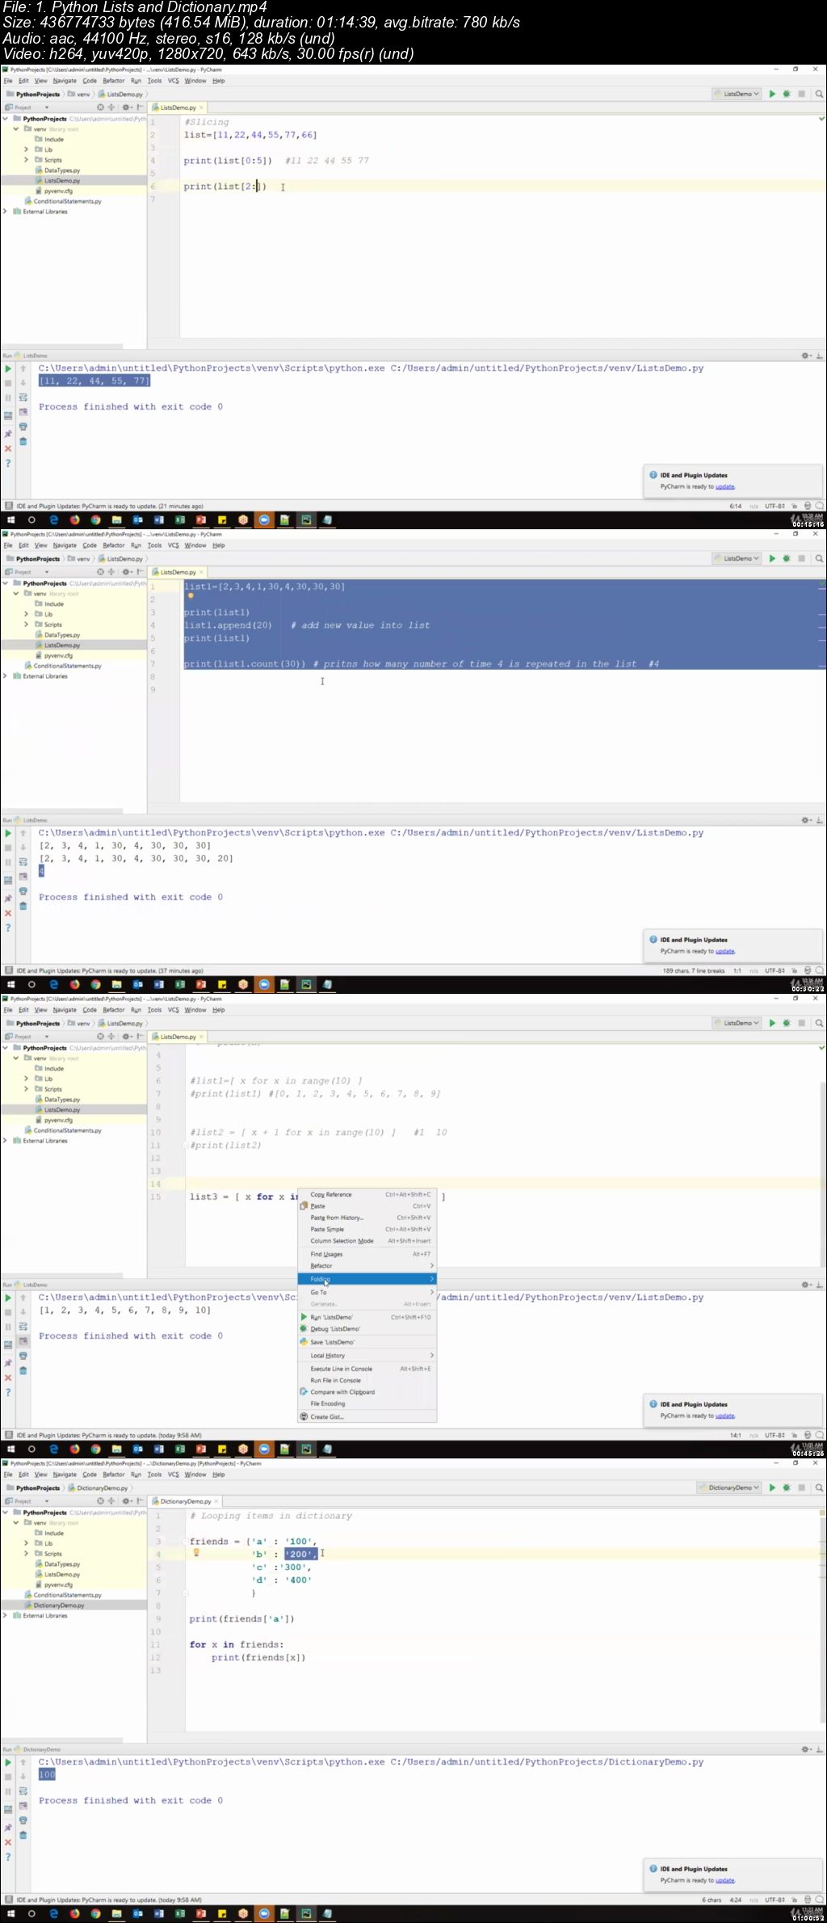Click PythonProjects breadcrumb in DictionaryDemo frame
This screenshot has width=827, height=1923.
tap(33, 1488)
